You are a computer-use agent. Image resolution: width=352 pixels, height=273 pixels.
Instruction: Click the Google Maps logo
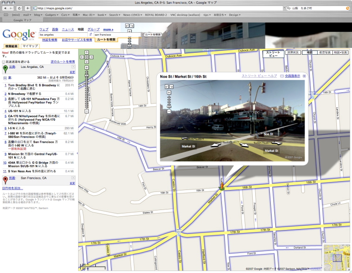click(19, 35)
